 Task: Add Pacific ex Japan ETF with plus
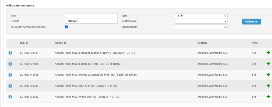coord(268,75)
